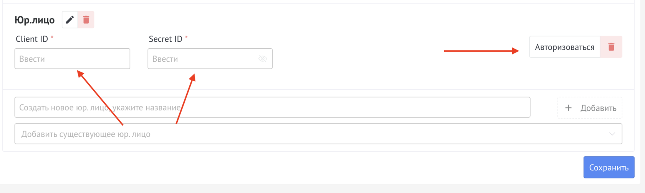
Task: Hit the plus icon in Добавить
Action: tap(568, 108)
